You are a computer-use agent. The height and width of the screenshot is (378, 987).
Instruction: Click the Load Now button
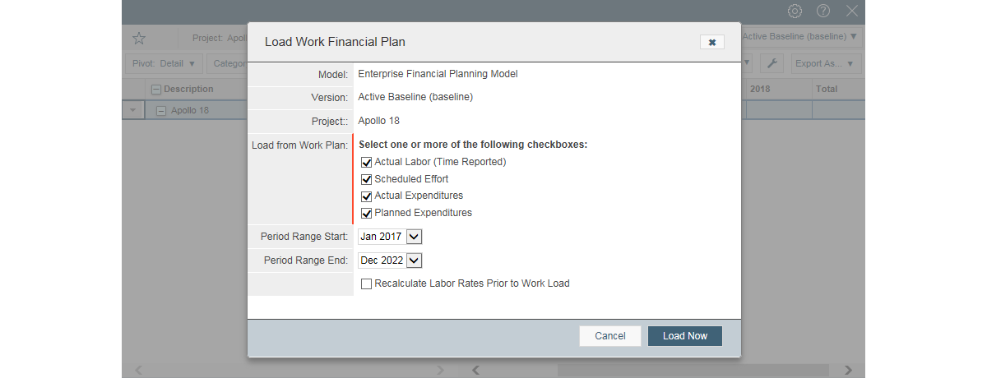(x=685, y=336)
